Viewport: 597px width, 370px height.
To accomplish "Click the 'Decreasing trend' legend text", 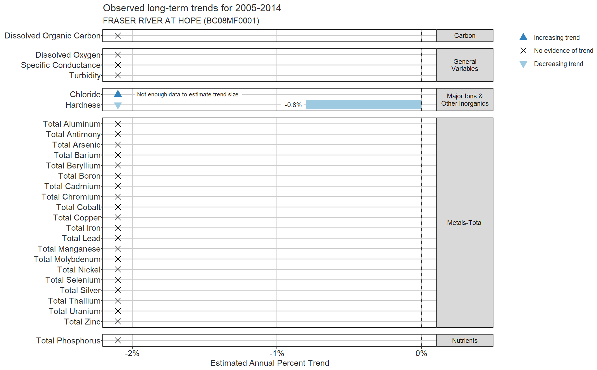I will [x=558, y=64].
